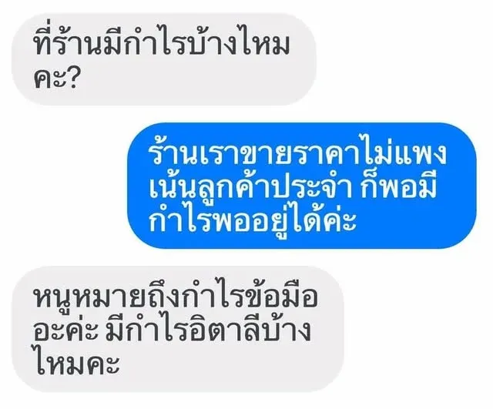Image resolution: width=493 pixels, height=409 pixels.
Task: Select the last gray message about กำไรข้อมือ
Action: coord(178,329)
